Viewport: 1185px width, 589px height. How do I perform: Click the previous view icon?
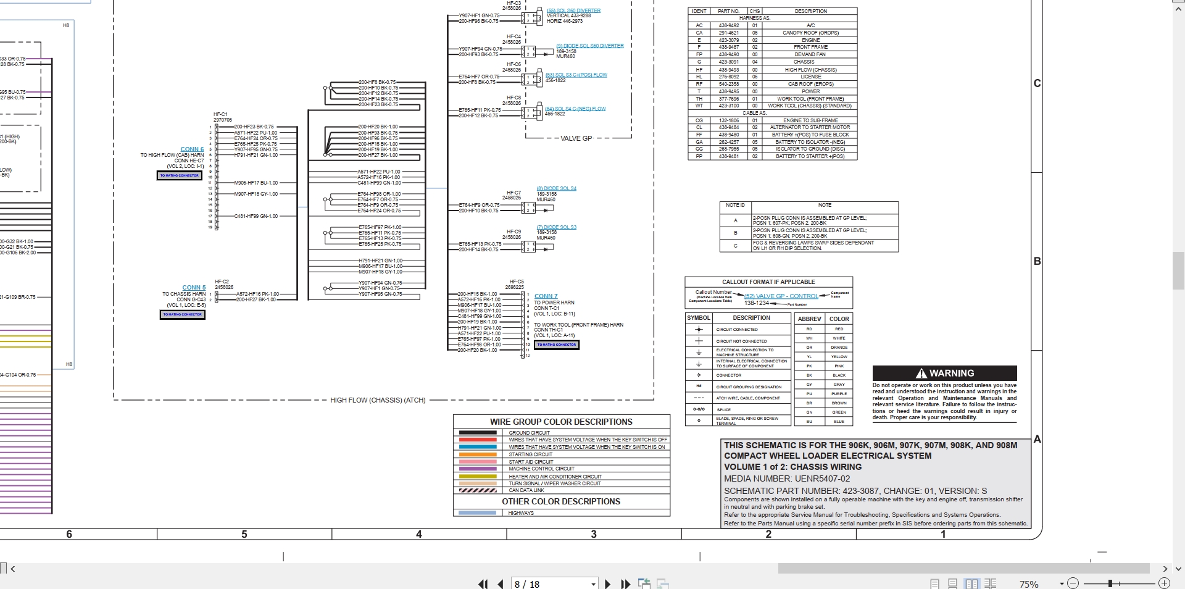pyautogui.click(x=644, y=583)
